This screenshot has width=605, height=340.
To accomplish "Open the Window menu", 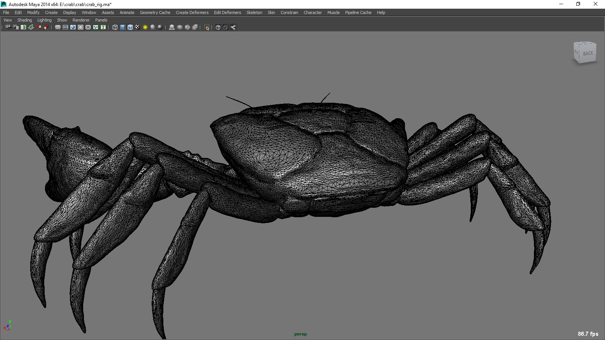I will click(x=89, y=12).
